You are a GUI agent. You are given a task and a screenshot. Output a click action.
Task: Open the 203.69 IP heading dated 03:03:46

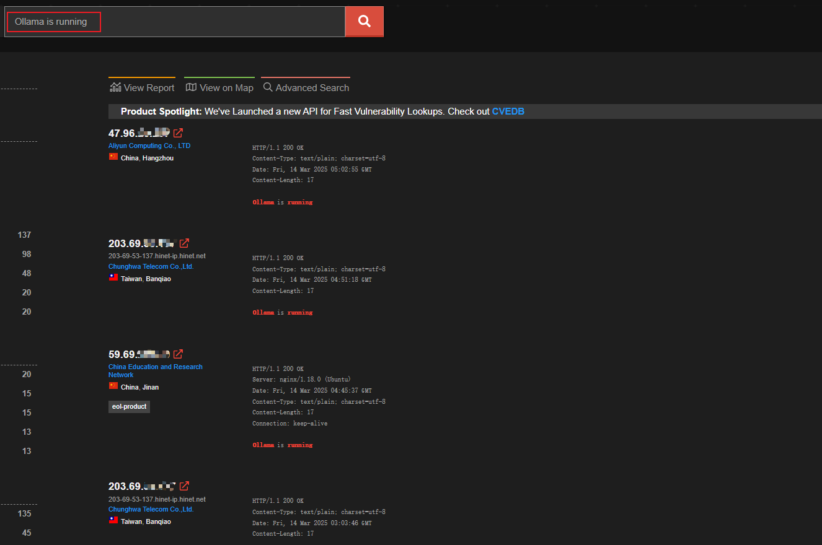[x=143, y=486]
